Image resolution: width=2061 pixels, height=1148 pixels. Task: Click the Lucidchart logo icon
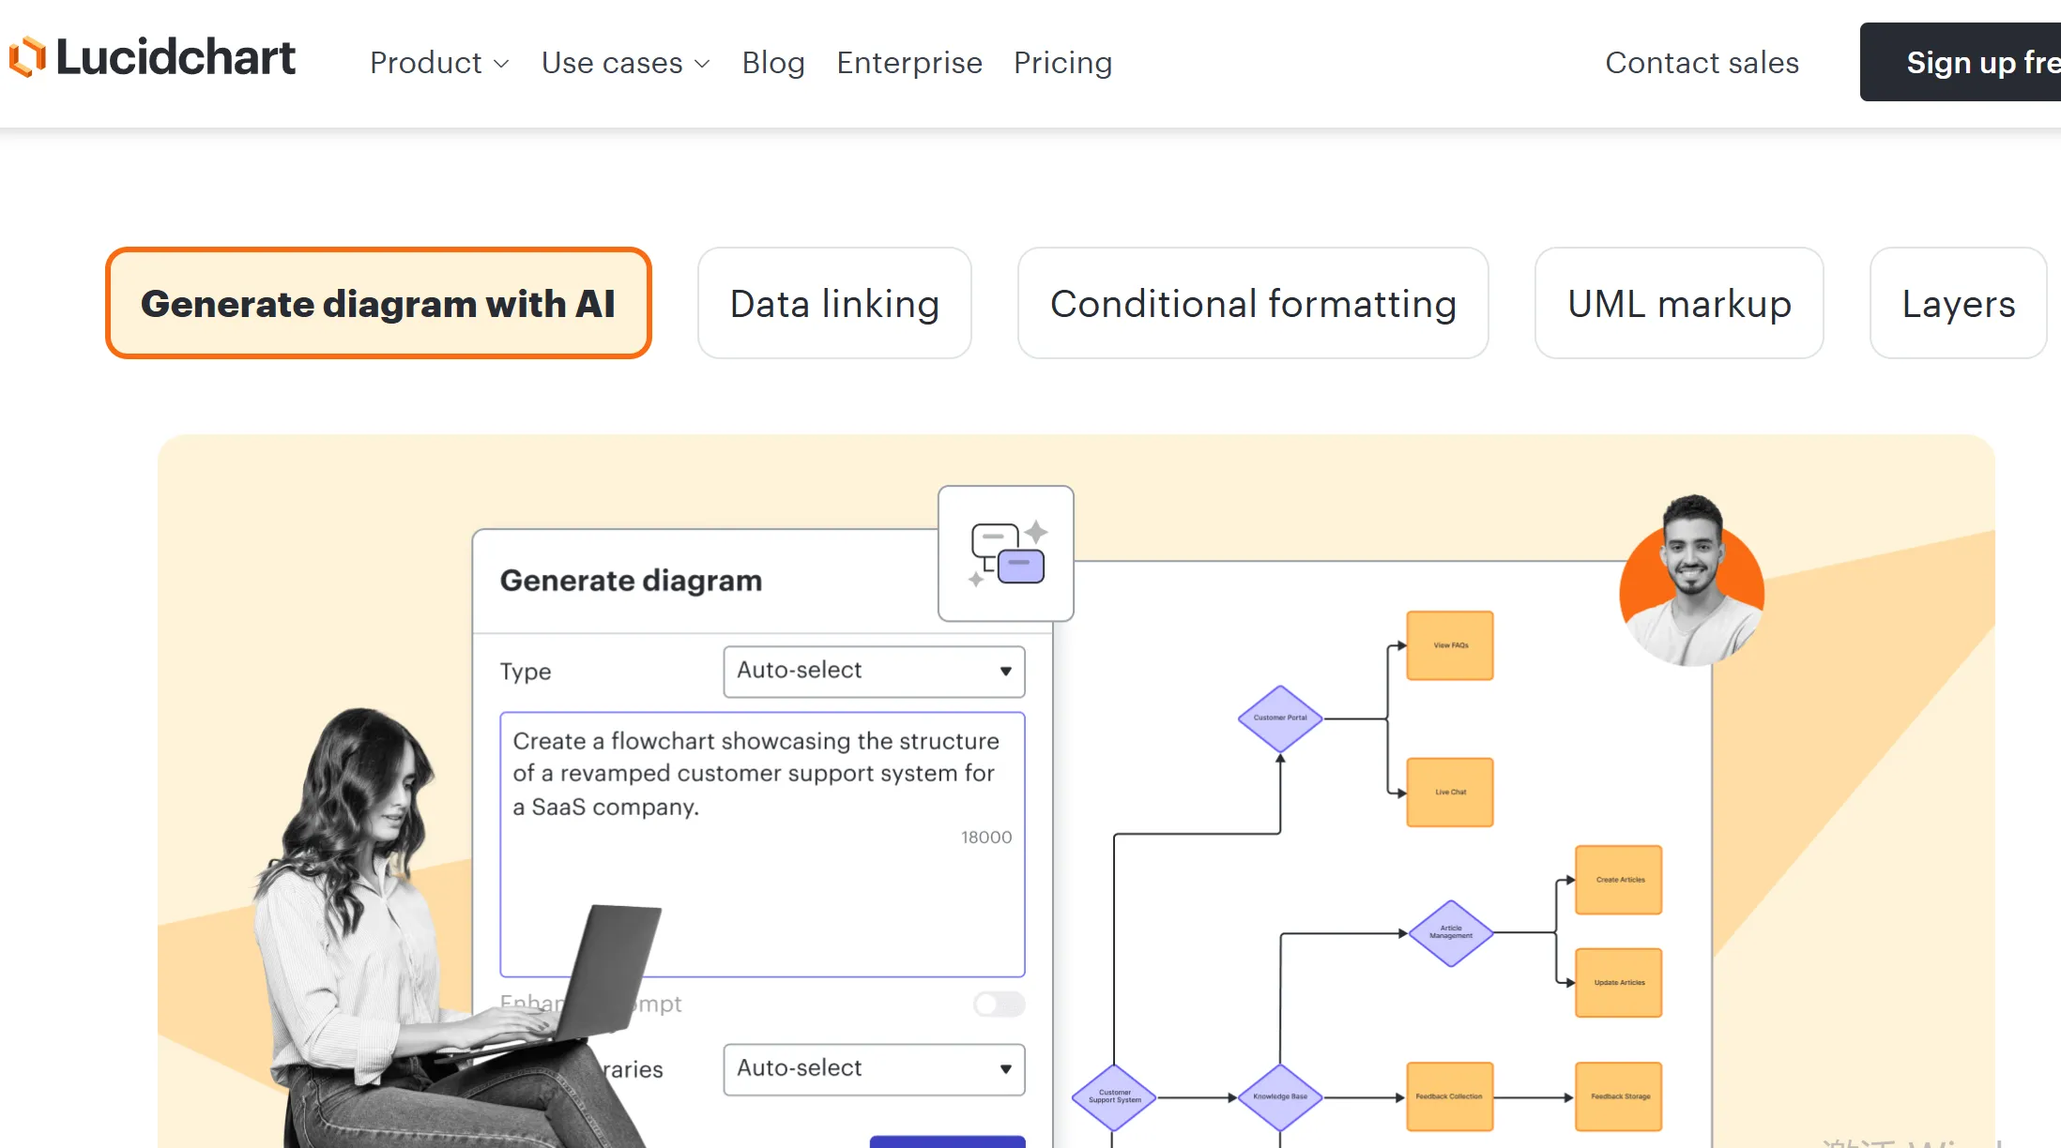pos(27,57)
